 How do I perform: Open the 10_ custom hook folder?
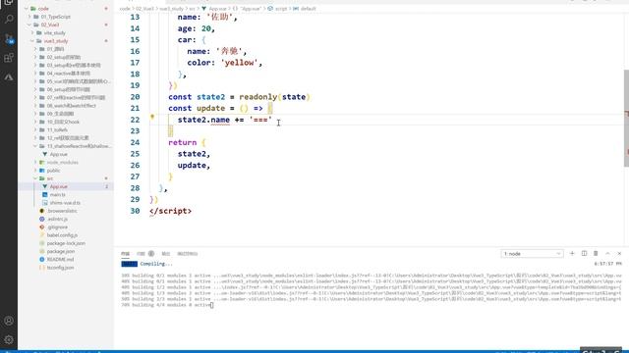[63, 122]
